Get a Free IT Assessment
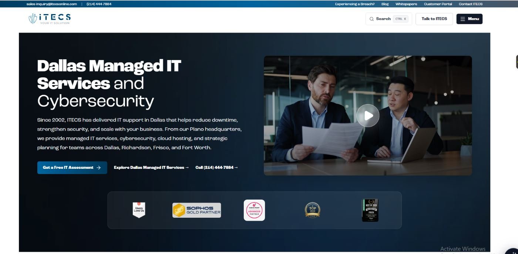Viewport: 518px width, 254px height. 72,168
